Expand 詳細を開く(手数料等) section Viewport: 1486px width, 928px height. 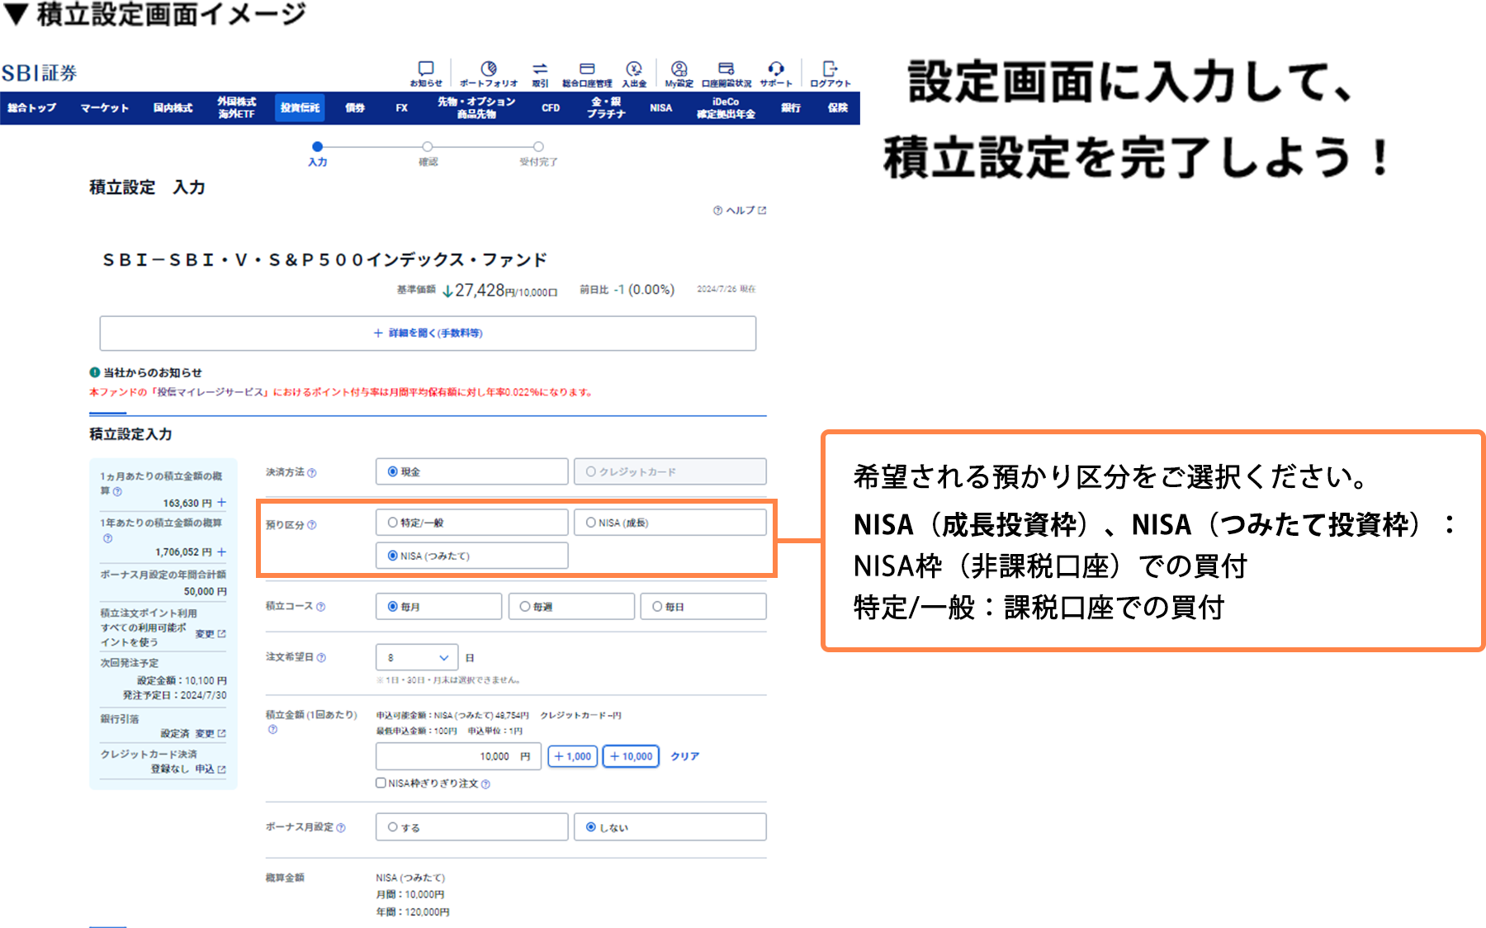click(x=428, y=333)
